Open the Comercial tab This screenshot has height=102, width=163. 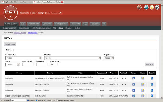[47, 24]
